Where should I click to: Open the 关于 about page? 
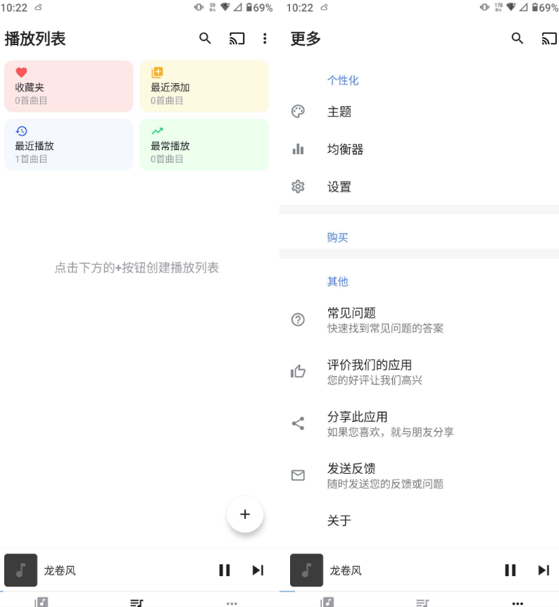(x=339, y=521)
